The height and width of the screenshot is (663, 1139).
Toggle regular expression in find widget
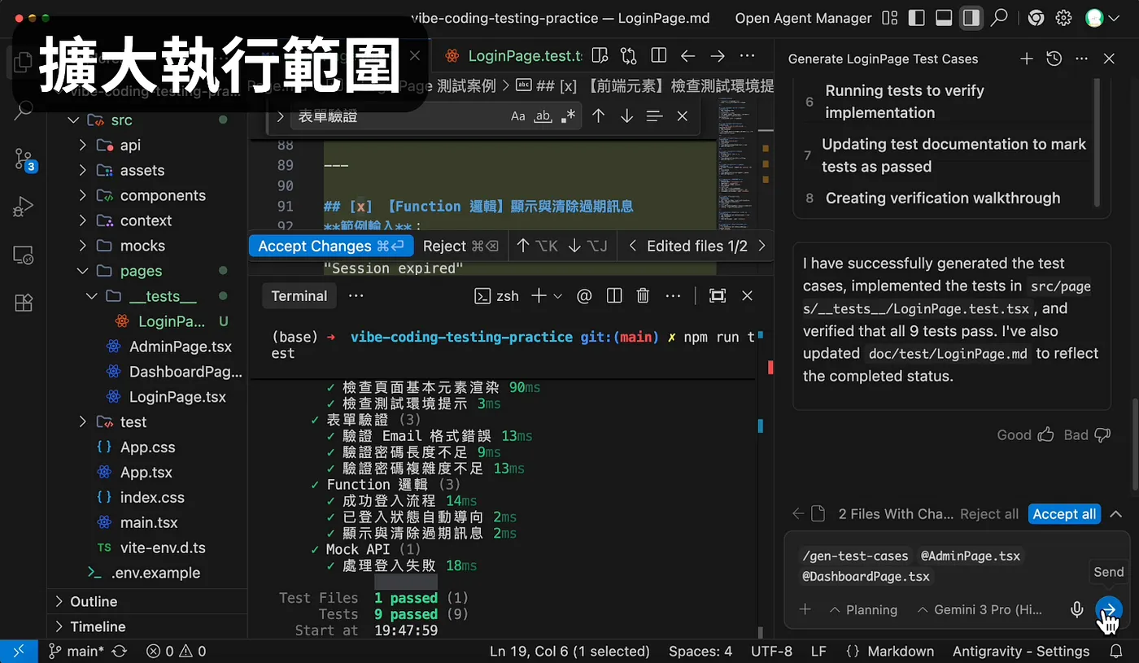(x=568, y=116)
